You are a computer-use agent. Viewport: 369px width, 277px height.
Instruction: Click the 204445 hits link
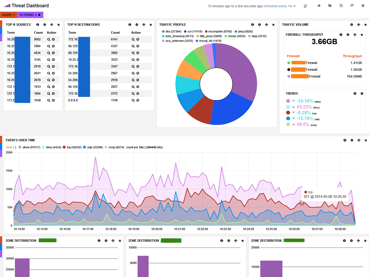pyautogui.click(x=154, y=147)
